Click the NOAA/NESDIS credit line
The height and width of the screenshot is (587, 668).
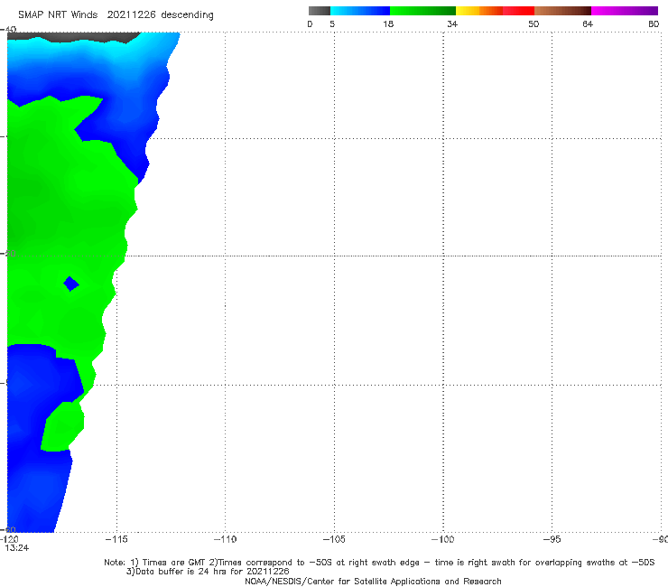point(373,581)
